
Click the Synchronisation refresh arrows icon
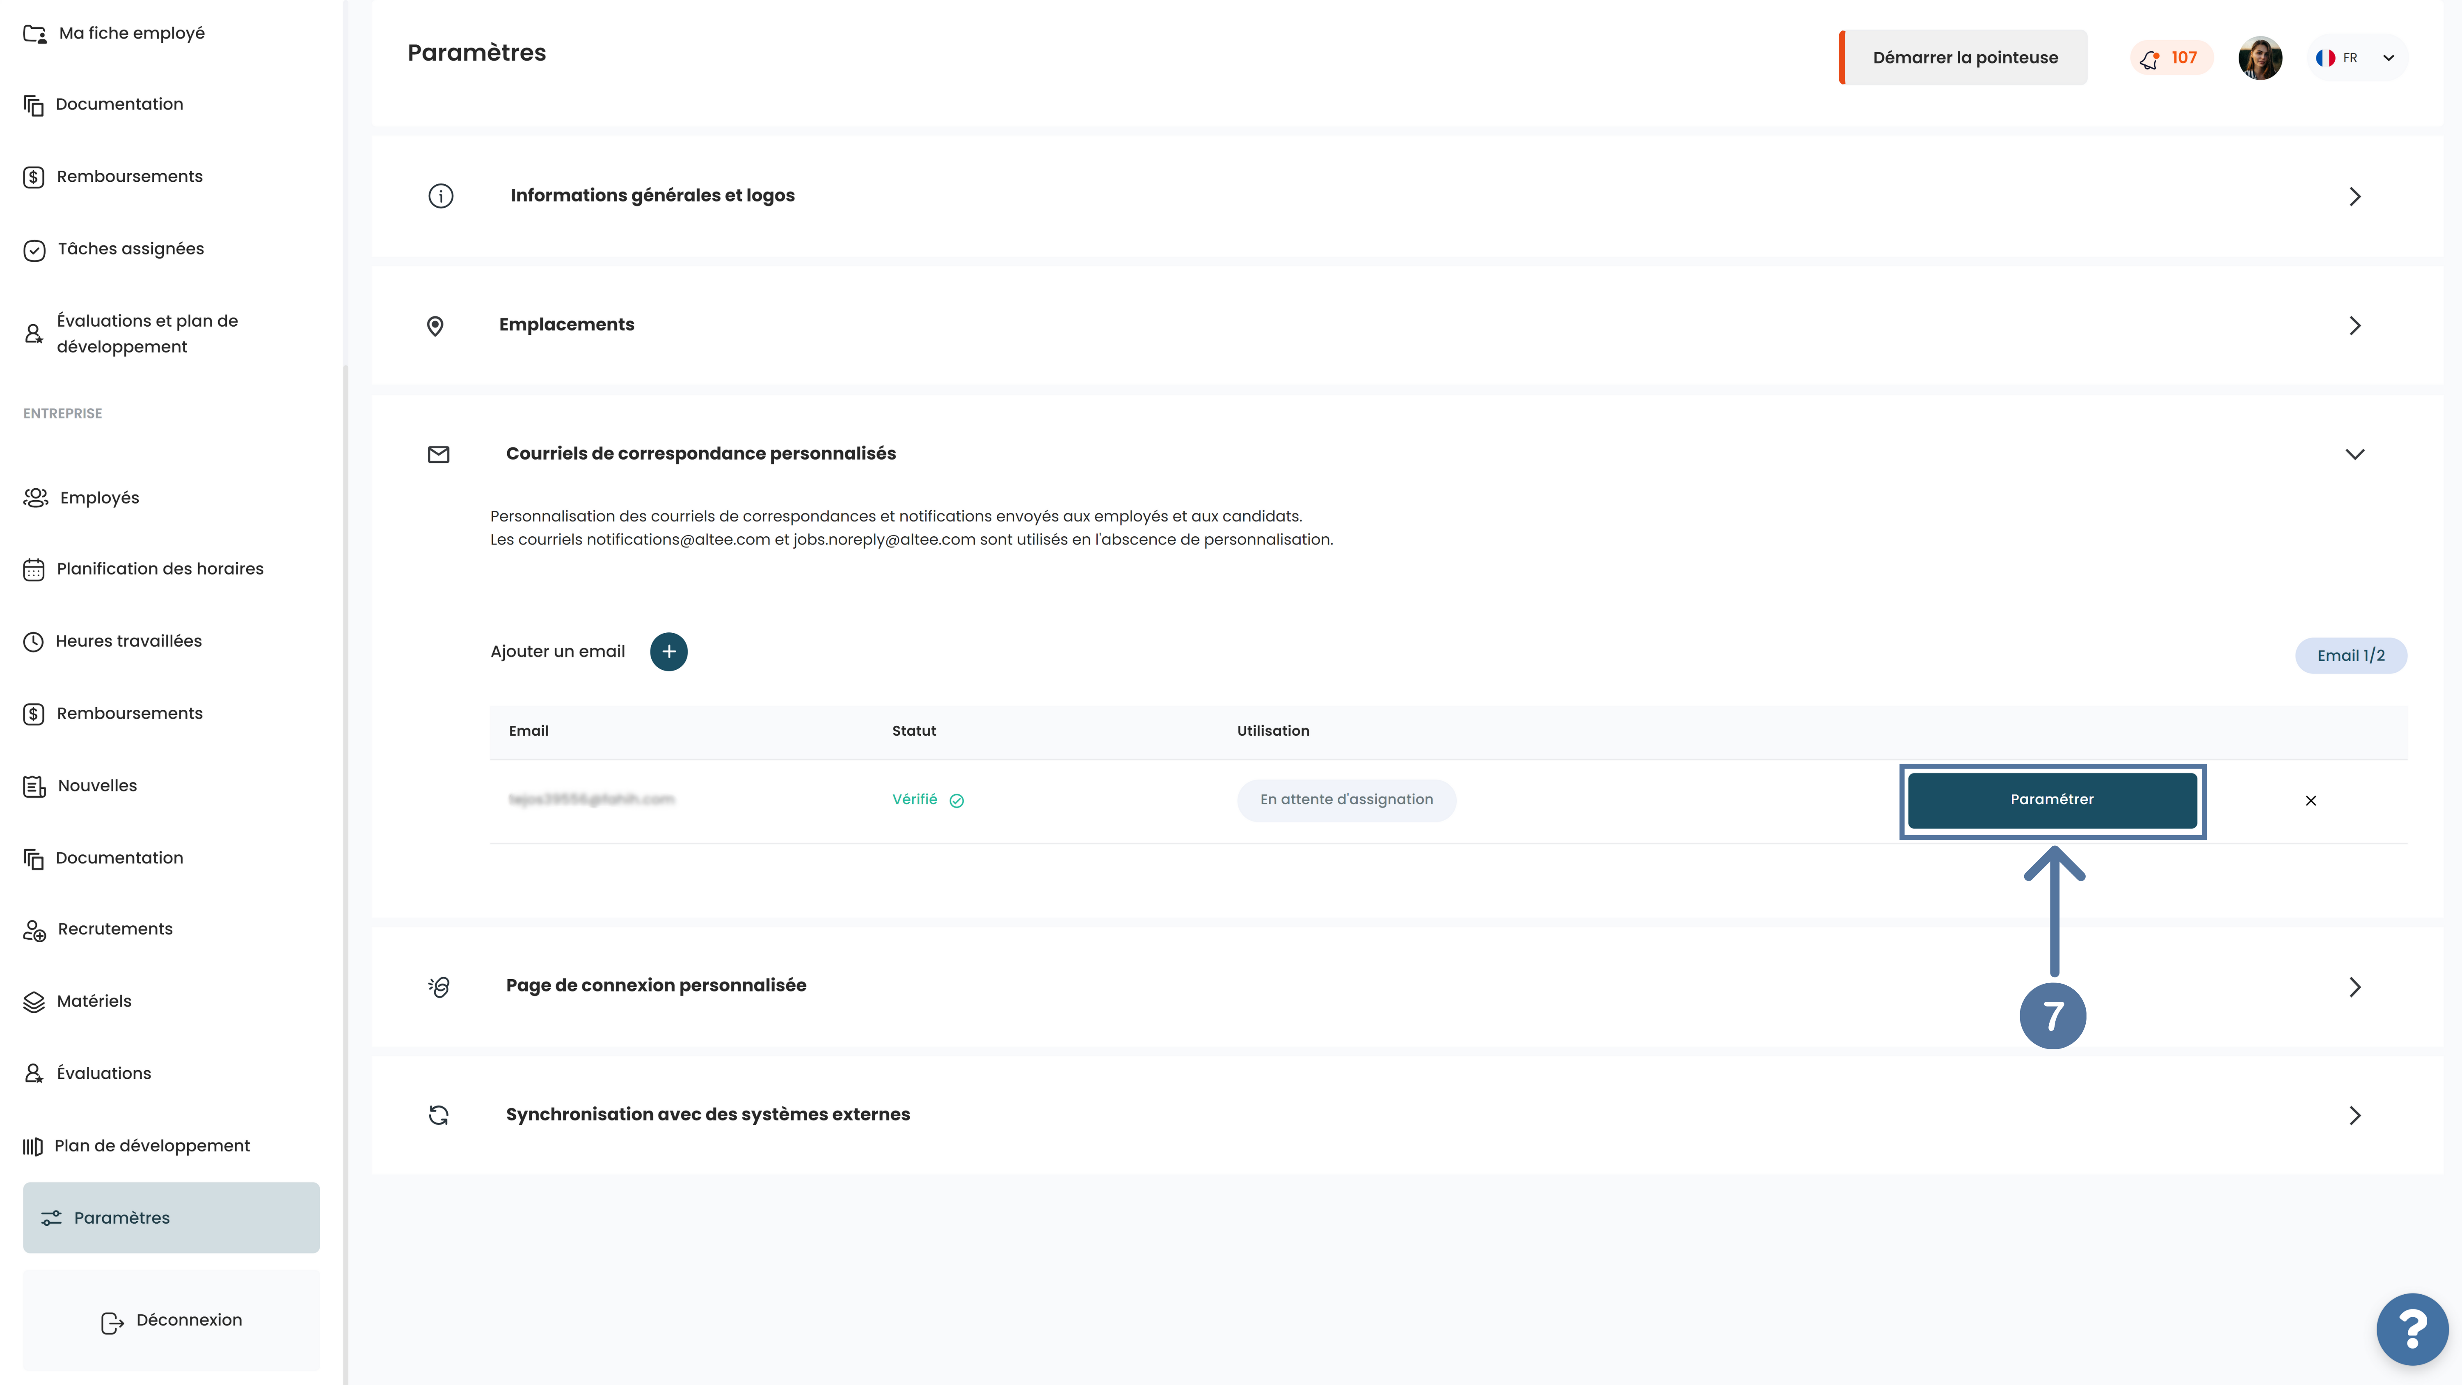[x=439, y=1115]
